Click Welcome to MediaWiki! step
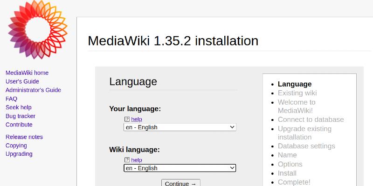This screenshot has height=186, width=373. [x=297, y=106]
